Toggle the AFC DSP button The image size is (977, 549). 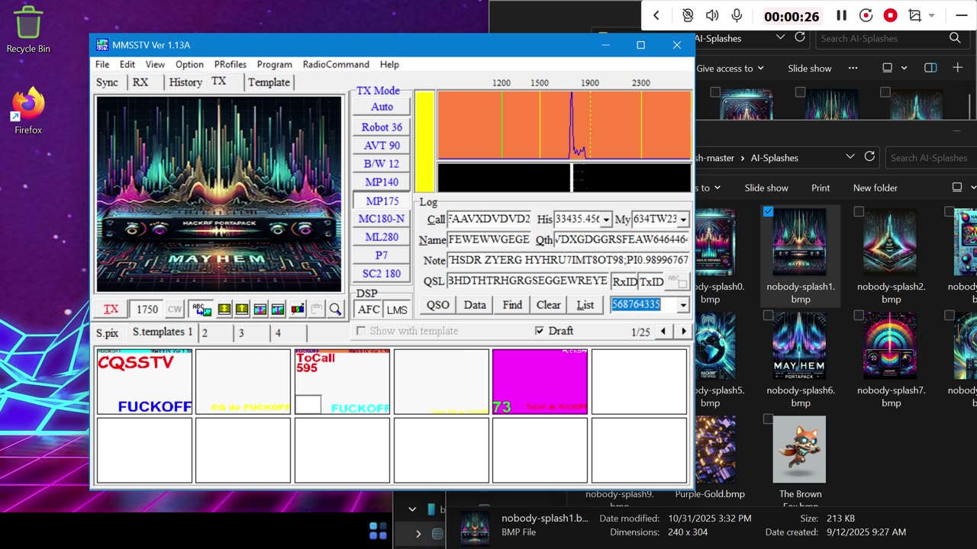(x=369, y=310)
